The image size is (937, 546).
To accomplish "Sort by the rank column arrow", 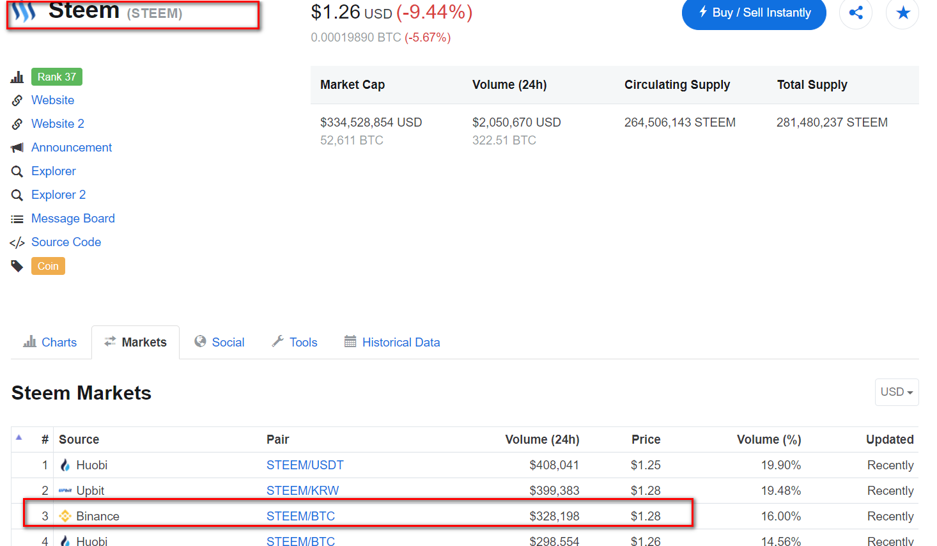I will 19,438.
